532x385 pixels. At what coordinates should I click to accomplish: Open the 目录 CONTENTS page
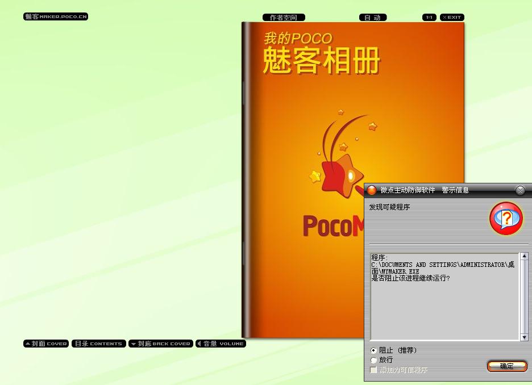pos(98,344)
